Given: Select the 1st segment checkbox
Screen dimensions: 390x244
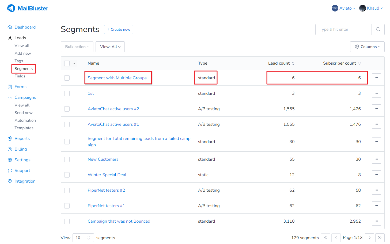Looking at the screenshot, I should [x=67, y=93].
